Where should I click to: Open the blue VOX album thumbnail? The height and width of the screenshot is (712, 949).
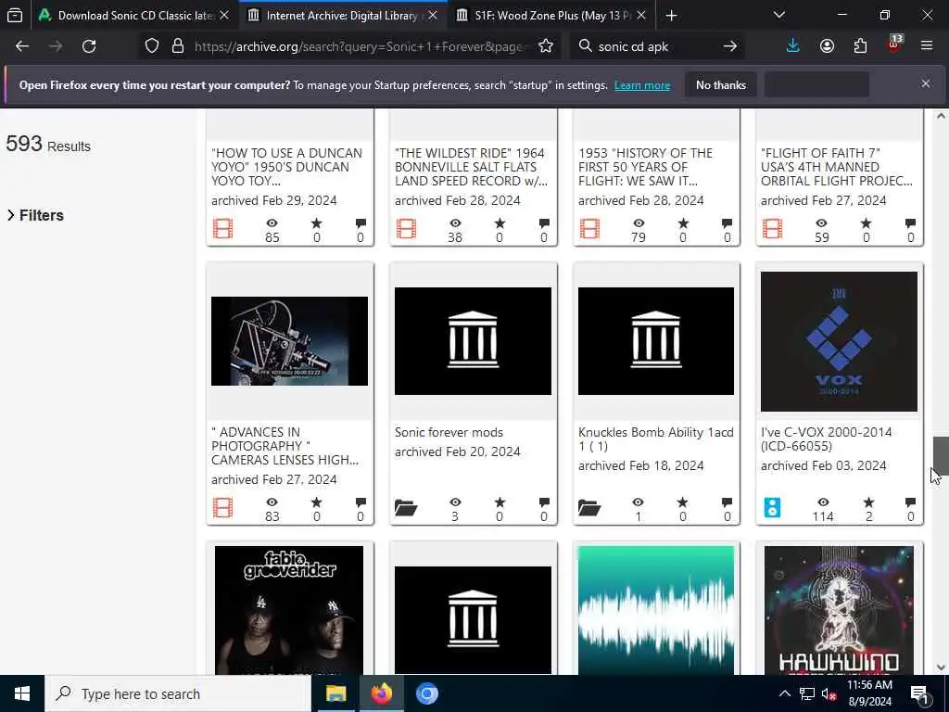(x=839, y=341)
